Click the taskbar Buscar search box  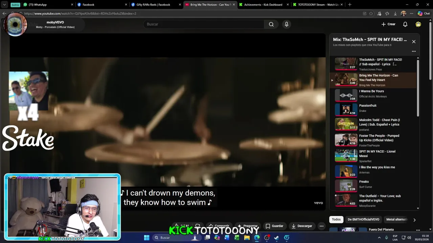177,238
